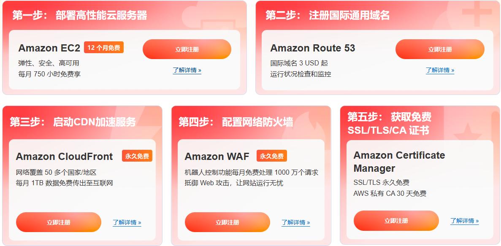This screenshot has height=246, width=501.
Task: Click the 第一步 部署高性能云服务器 heading
Action: (79, 15)
